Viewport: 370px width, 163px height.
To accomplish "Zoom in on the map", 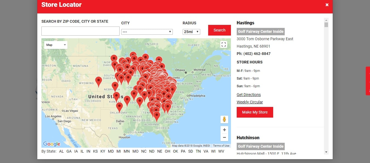I will [224, 130].
